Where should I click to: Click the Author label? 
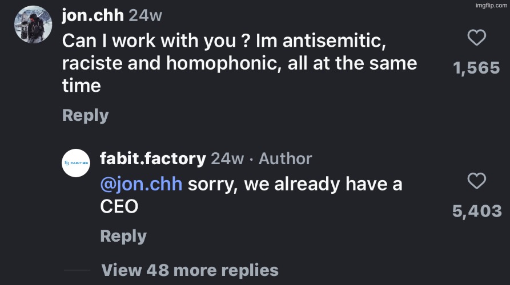pyautogui.click(x=286, y=158)
